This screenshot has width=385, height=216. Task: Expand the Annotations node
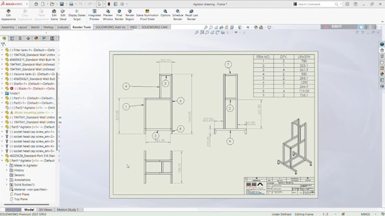pyautogui.click(x=7, y=180)
